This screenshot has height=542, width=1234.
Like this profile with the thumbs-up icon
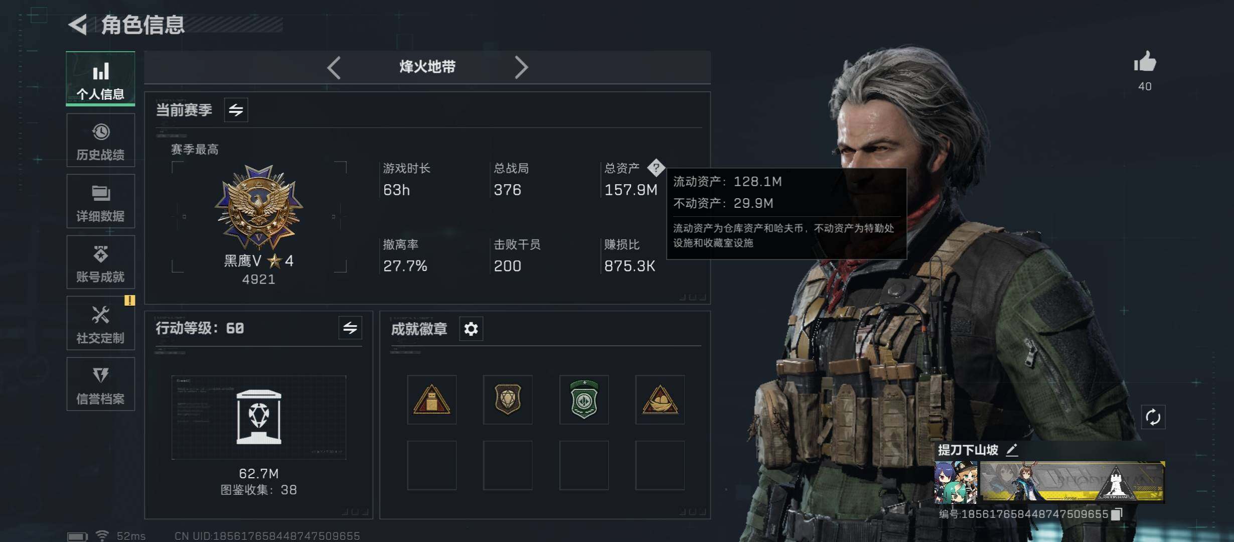pos(1145,62)
